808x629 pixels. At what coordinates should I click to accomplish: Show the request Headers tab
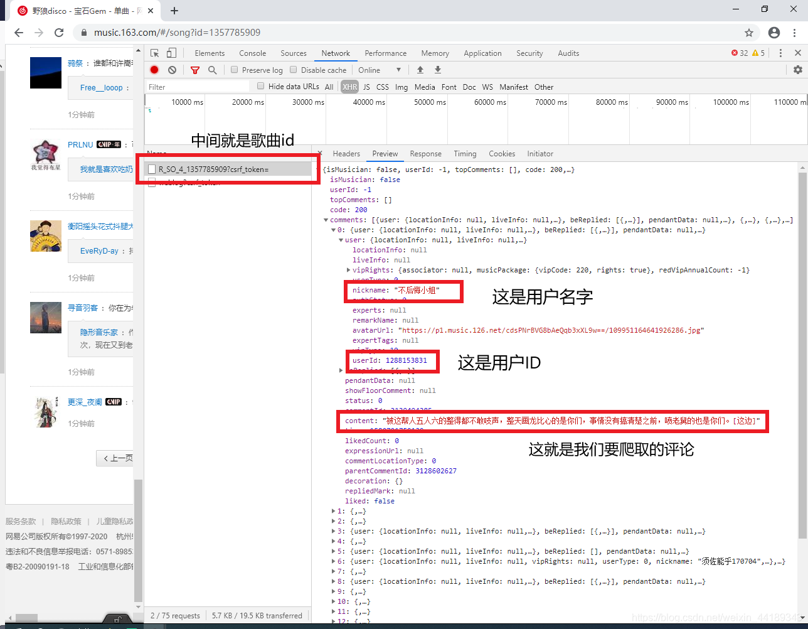point(346,154)
